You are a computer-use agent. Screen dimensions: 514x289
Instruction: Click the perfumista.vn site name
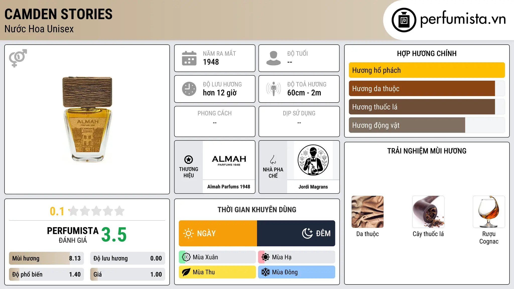pos(463,19)
